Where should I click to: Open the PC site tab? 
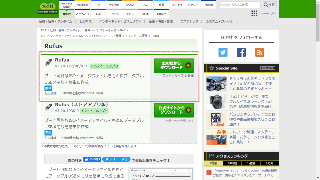[98, 5]
